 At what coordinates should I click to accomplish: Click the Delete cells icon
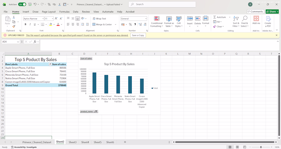click(x=198, y=18)
